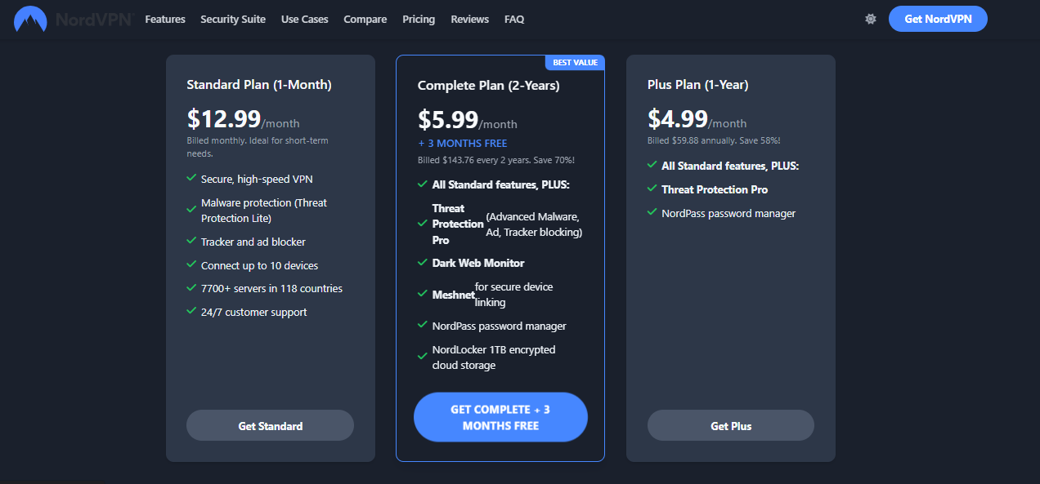The height and width of the screenshot is (484, 1040).
Task: Click "NordLocker 1TB encrypted cloud storage" text
Action: (494, 357)
